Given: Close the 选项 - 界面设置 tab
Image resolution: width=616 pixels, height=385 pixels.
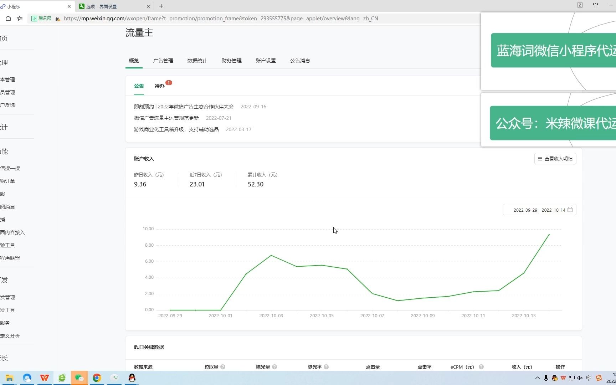Looking at the screenshot, I should point(148,6).
